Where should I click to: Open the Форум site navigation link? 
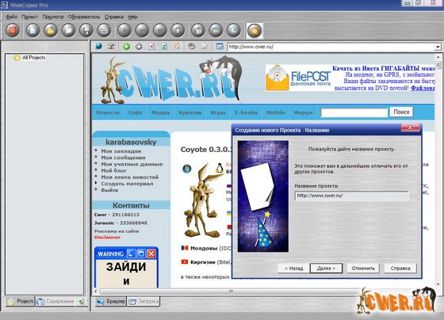coord(303,112)
